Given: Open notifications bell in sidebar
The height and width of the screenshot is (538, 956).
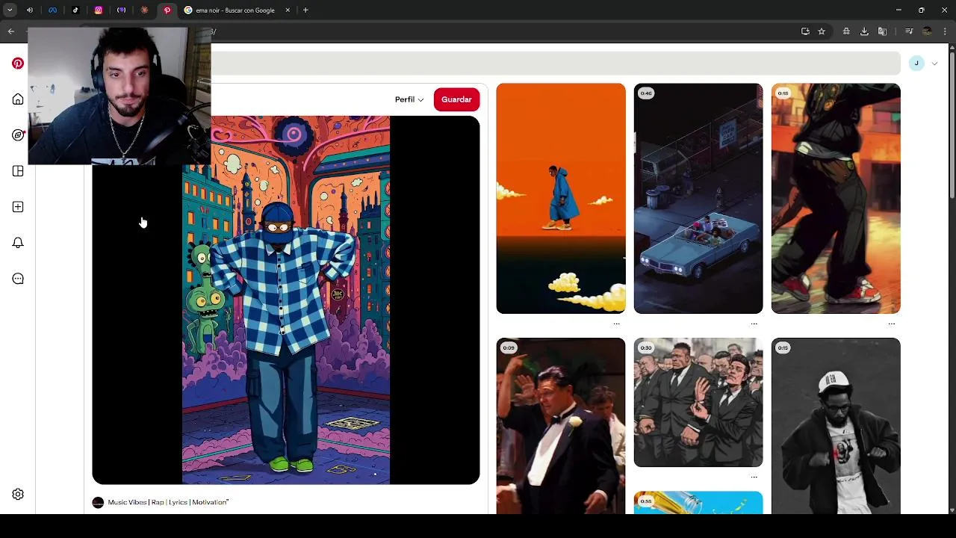Looking at the screenshot, I should (18, 243).
